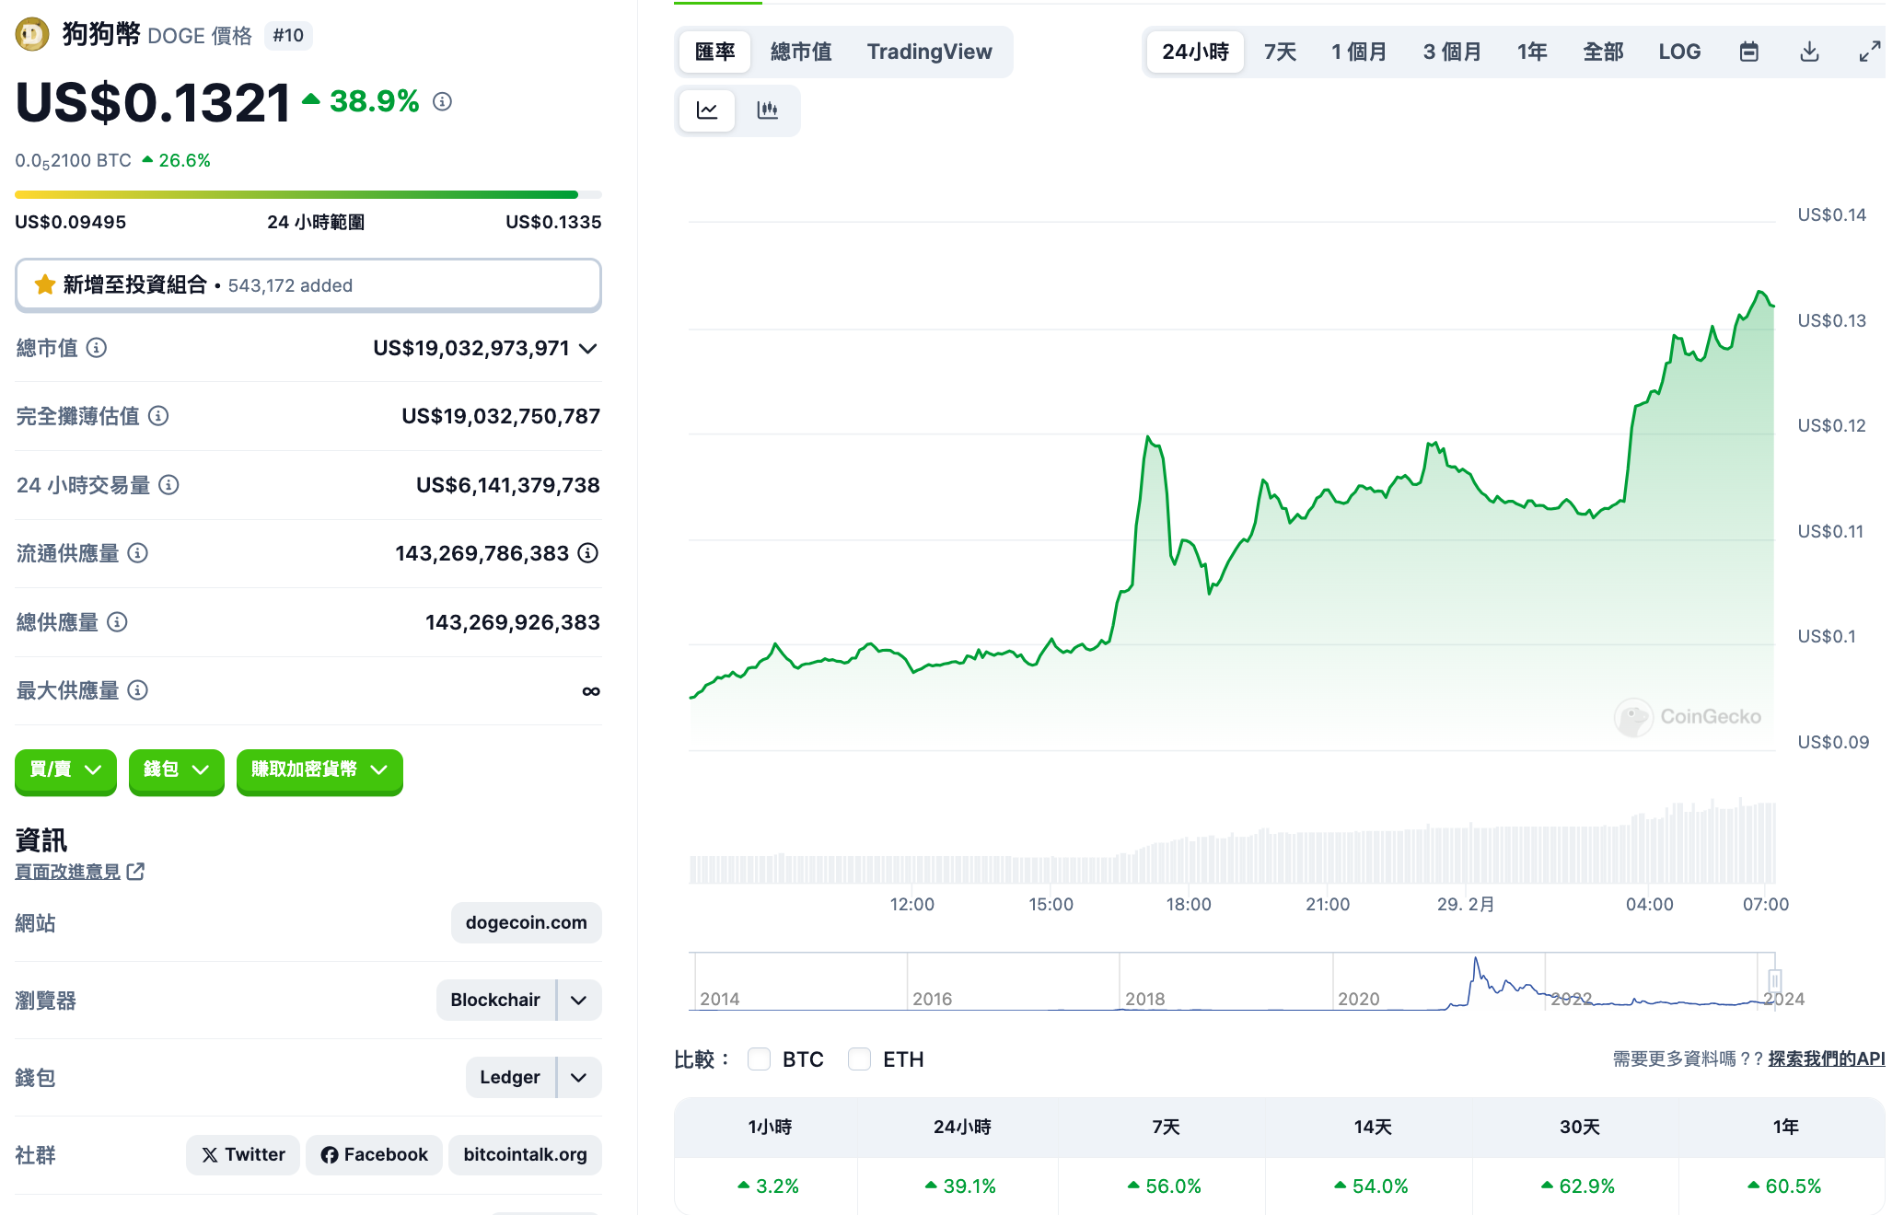
Task: Click the bitcointalk.org community button
Action: tap(525, 1154)
